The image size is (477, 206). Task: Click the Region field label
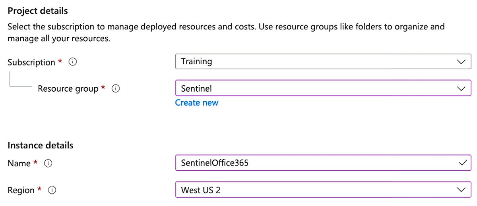21,191
